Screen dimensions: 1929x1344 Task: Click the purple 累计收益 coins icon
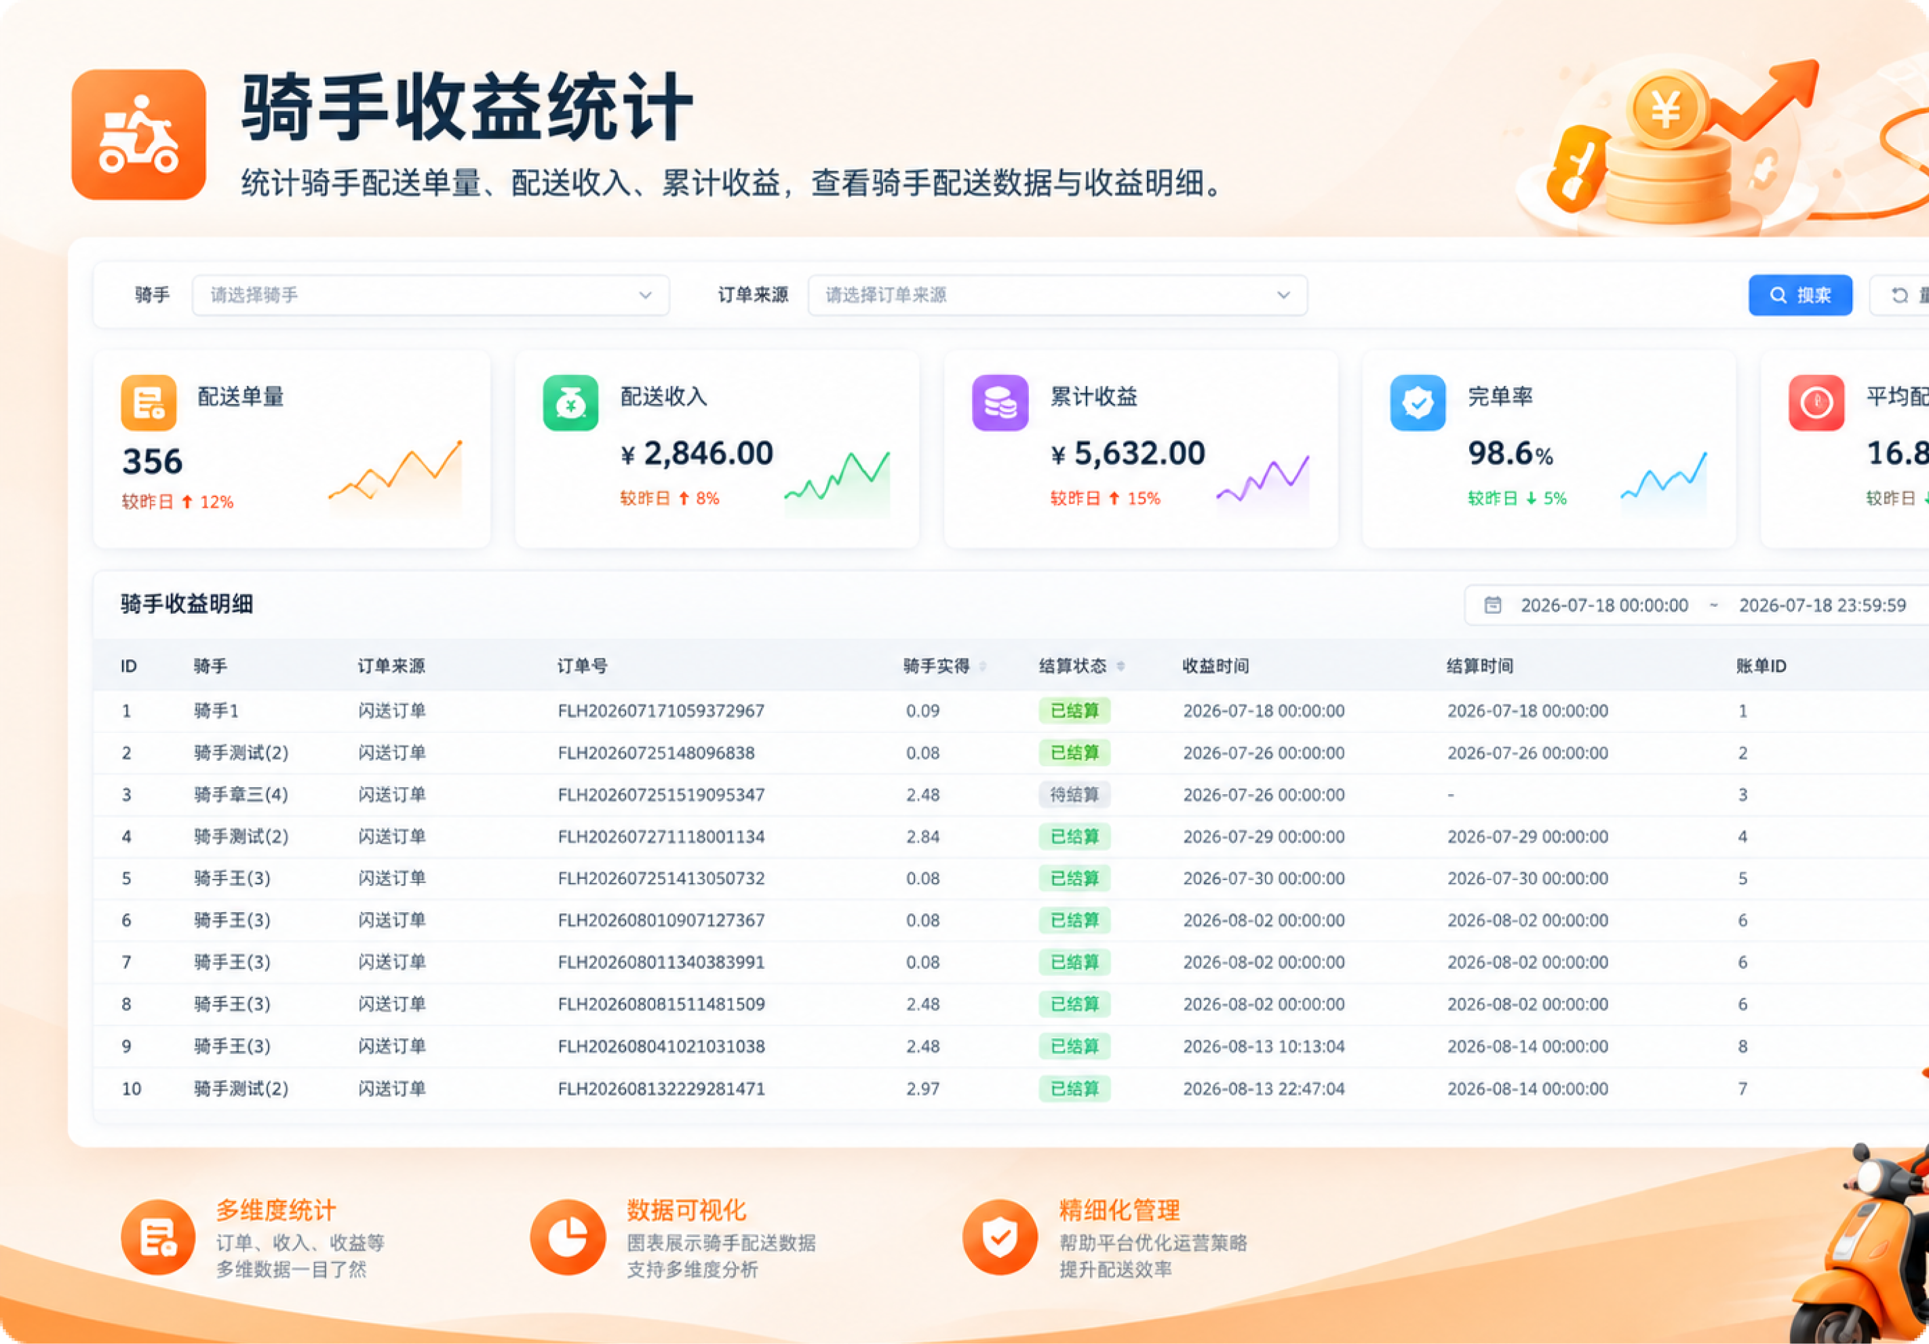click(1000, 402)
